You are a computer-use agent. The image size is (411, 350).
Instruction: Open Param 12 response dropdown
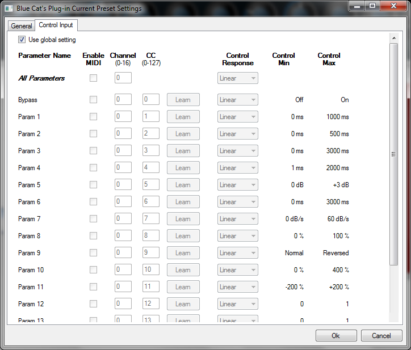[x=238, y=304]
